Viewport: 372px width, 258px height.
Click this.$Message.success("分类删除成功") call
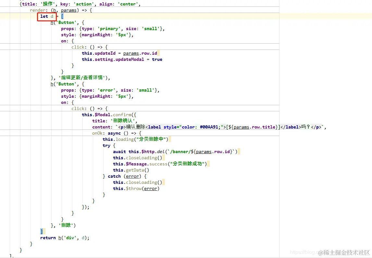pyautogui.click(x=160, y=164)
